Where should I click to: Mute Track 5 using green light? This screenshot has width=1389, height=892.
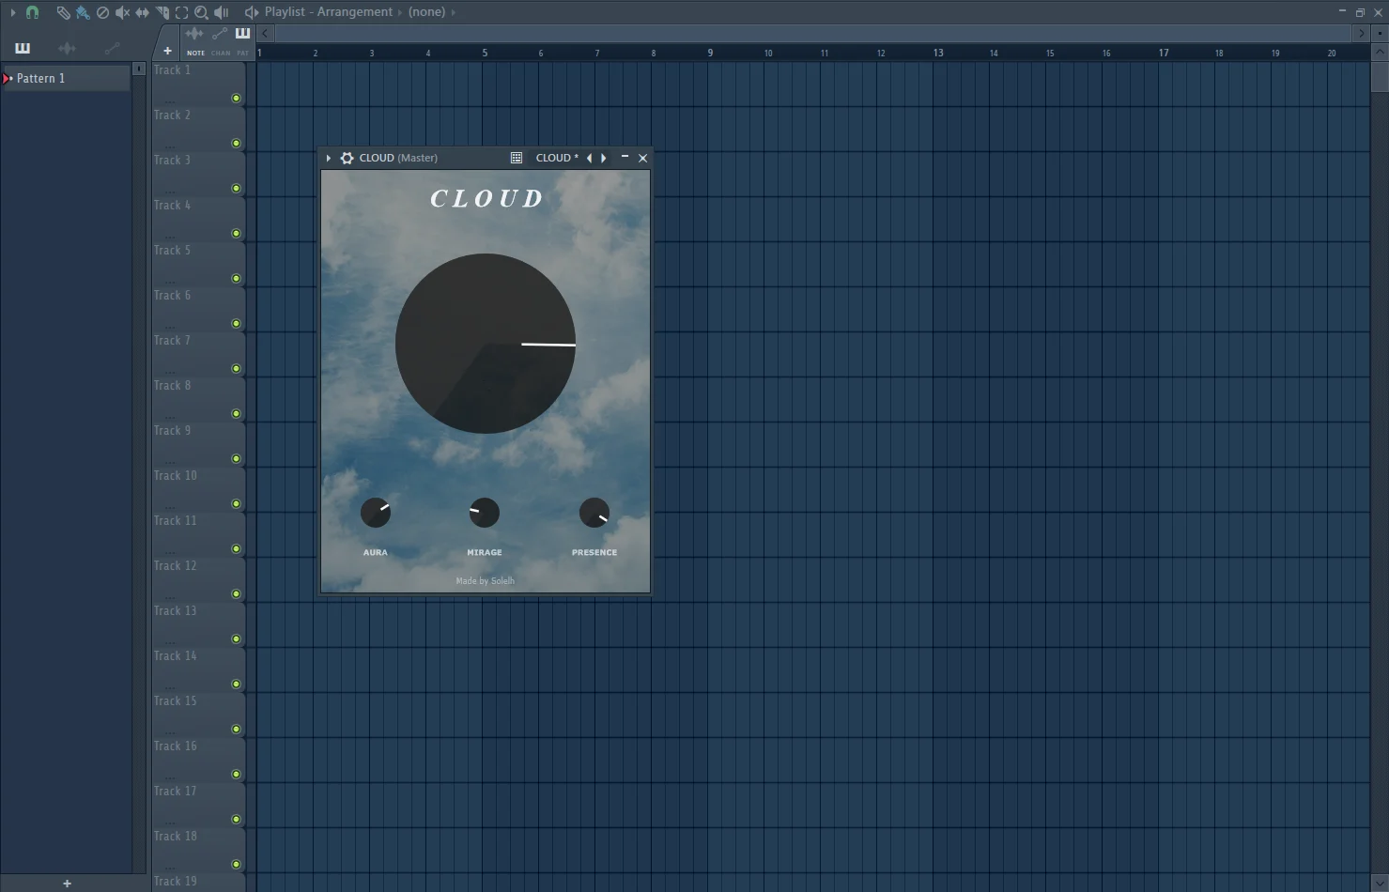click(236, 279)
